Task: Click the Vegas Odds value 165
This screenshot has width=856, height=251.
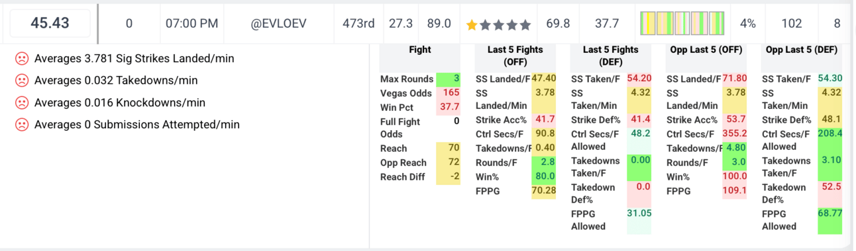Action: pyautogui.click(x=448, y=93)
